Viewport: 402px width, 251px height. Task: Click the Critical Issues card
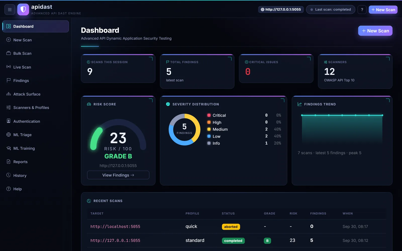tap(276, 69)
